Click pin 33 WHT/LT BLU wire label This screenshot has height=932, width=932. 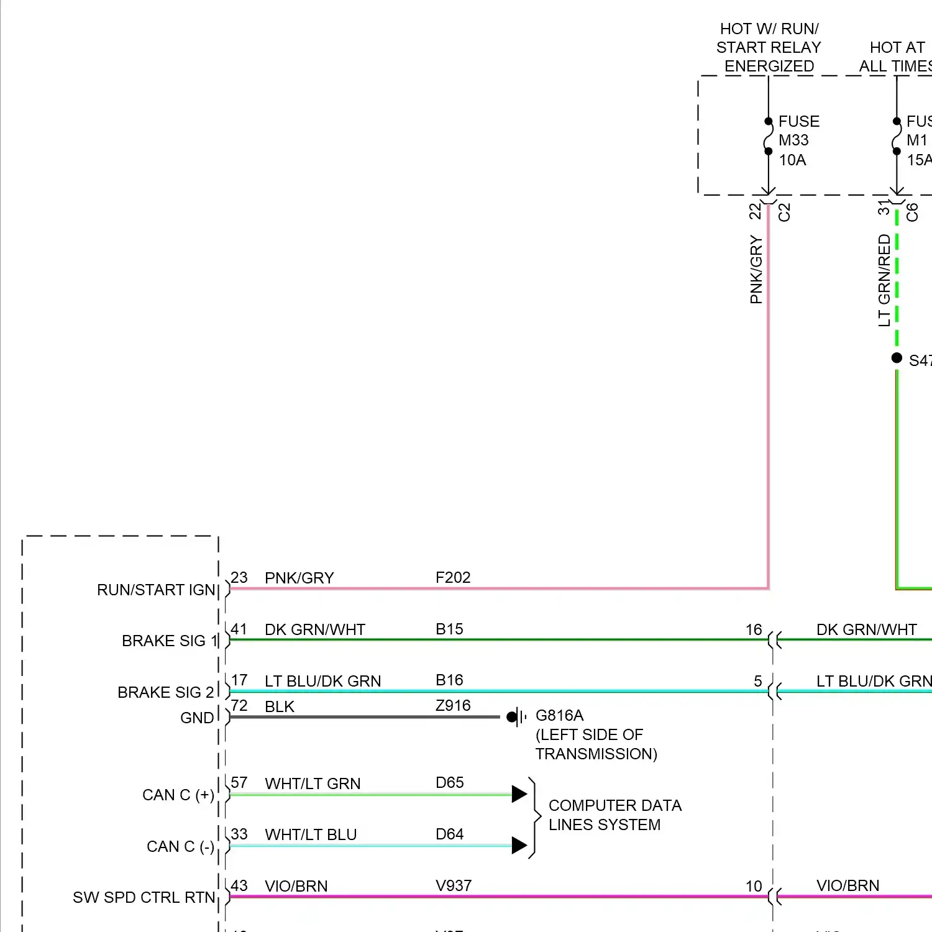tap(311, 834)
